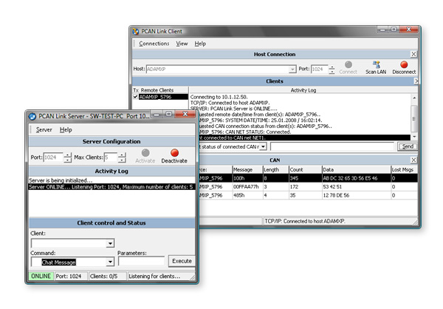Click the Port stepper in Link Server
This screenshot has height=309, width=443.
[67, 157]
